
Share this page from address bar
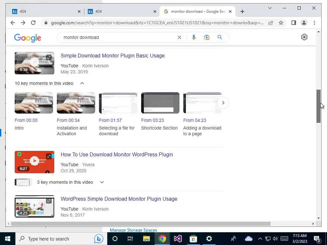pyautogui.click(x=271, y=23)
